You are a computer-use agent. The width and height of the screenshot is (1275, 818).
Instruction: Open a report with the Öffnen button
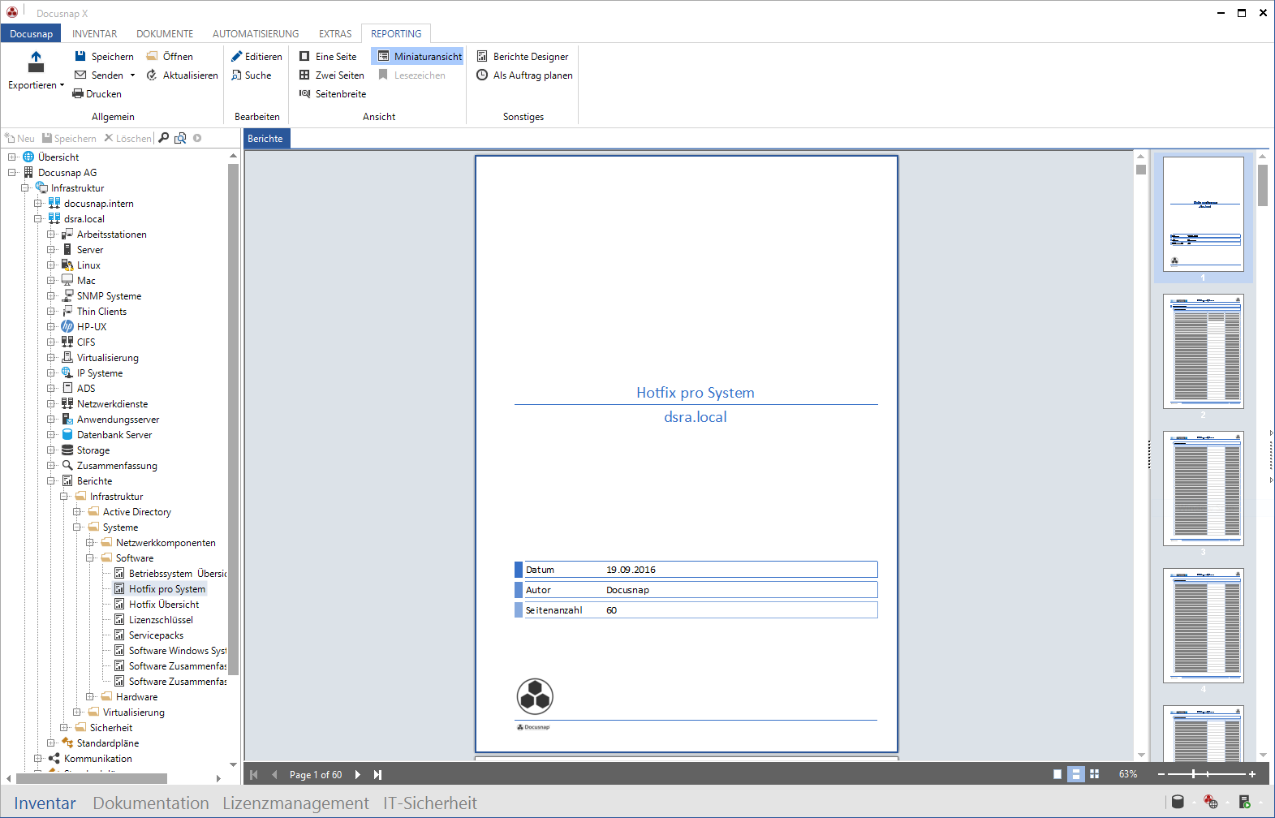170,56
